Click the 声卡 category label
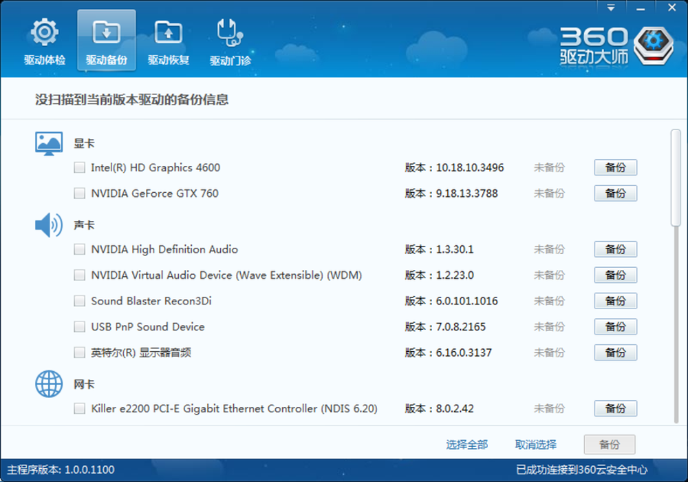688x482 pixels. tap(84, 225)
